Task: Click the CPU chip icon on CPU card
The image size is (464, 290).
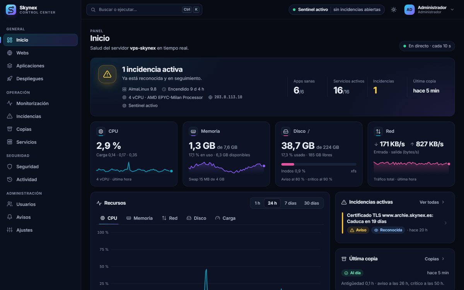Action: [x=101, y=131]
